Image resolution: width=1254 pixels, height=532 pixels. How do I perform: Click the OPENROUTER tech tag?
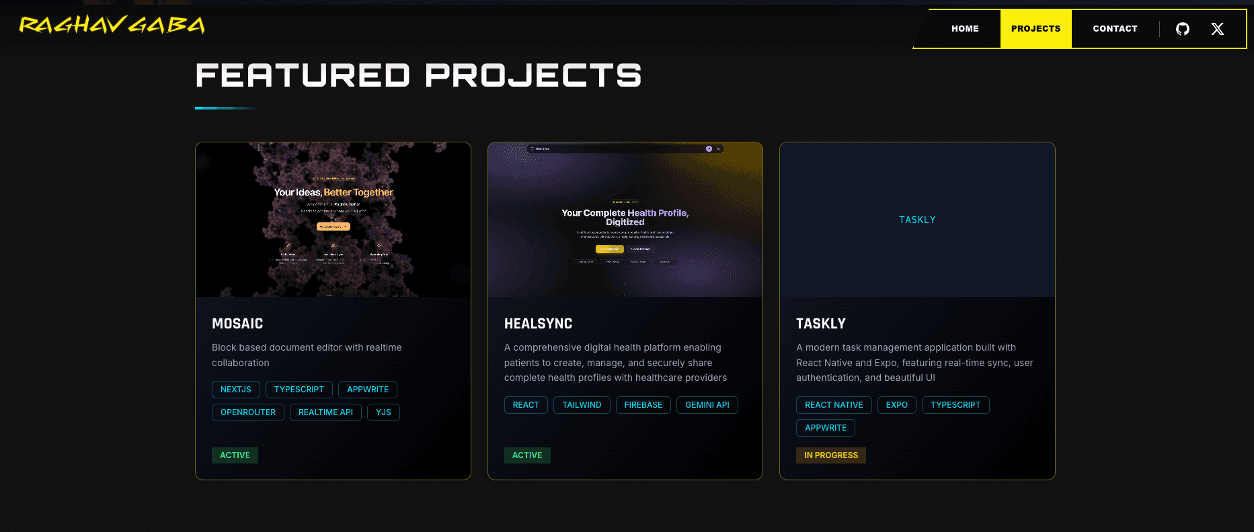pos(248,412)
